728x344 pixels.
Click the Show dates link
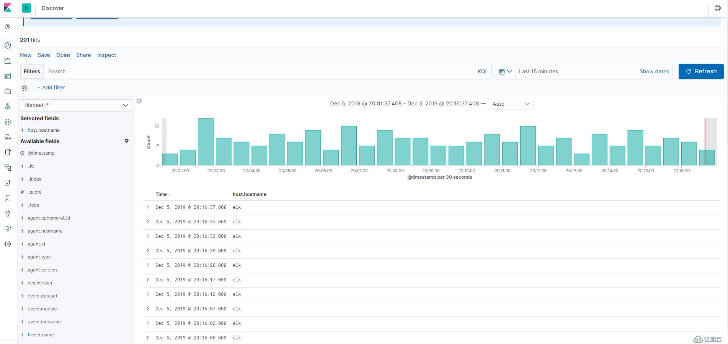(x=654, y=71)
